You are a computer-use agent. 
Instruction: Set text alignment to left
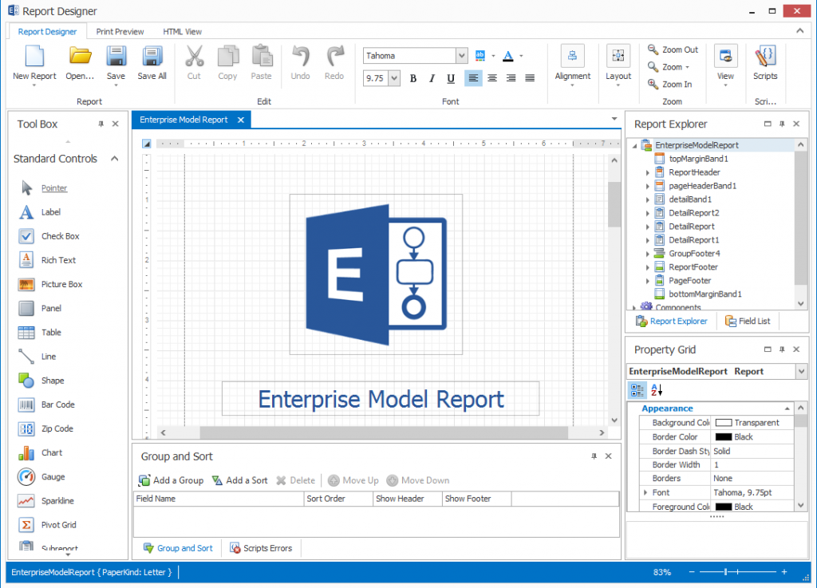pos(473,78)
